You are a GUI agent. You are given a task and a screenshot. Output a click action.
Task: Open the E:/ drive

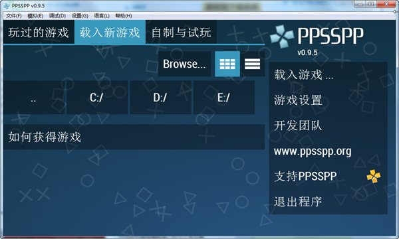224,98
